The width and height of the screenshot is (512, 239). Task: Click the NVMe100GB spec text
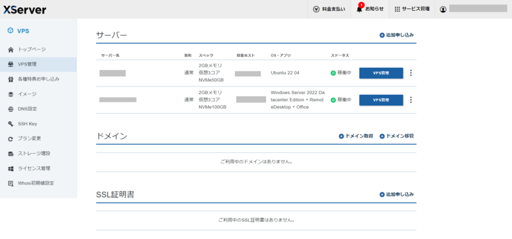point(212,107)
